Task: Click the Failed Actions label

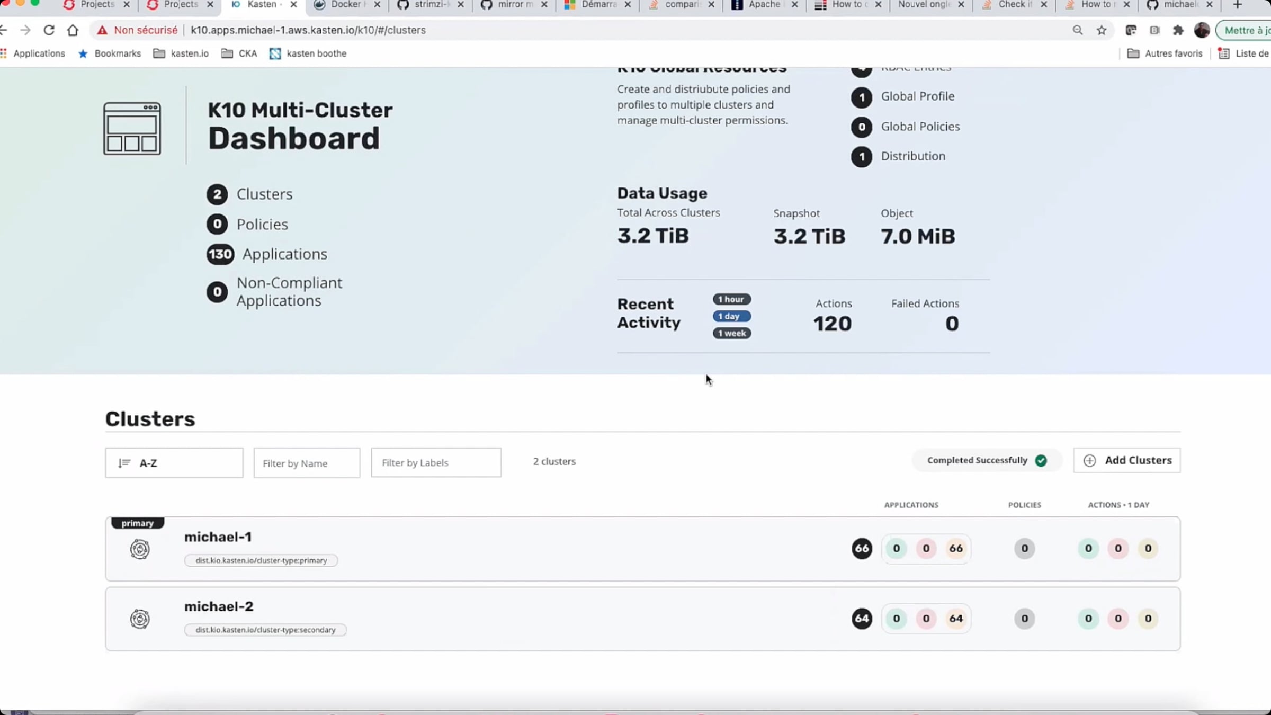Action: tap(925, 303)
